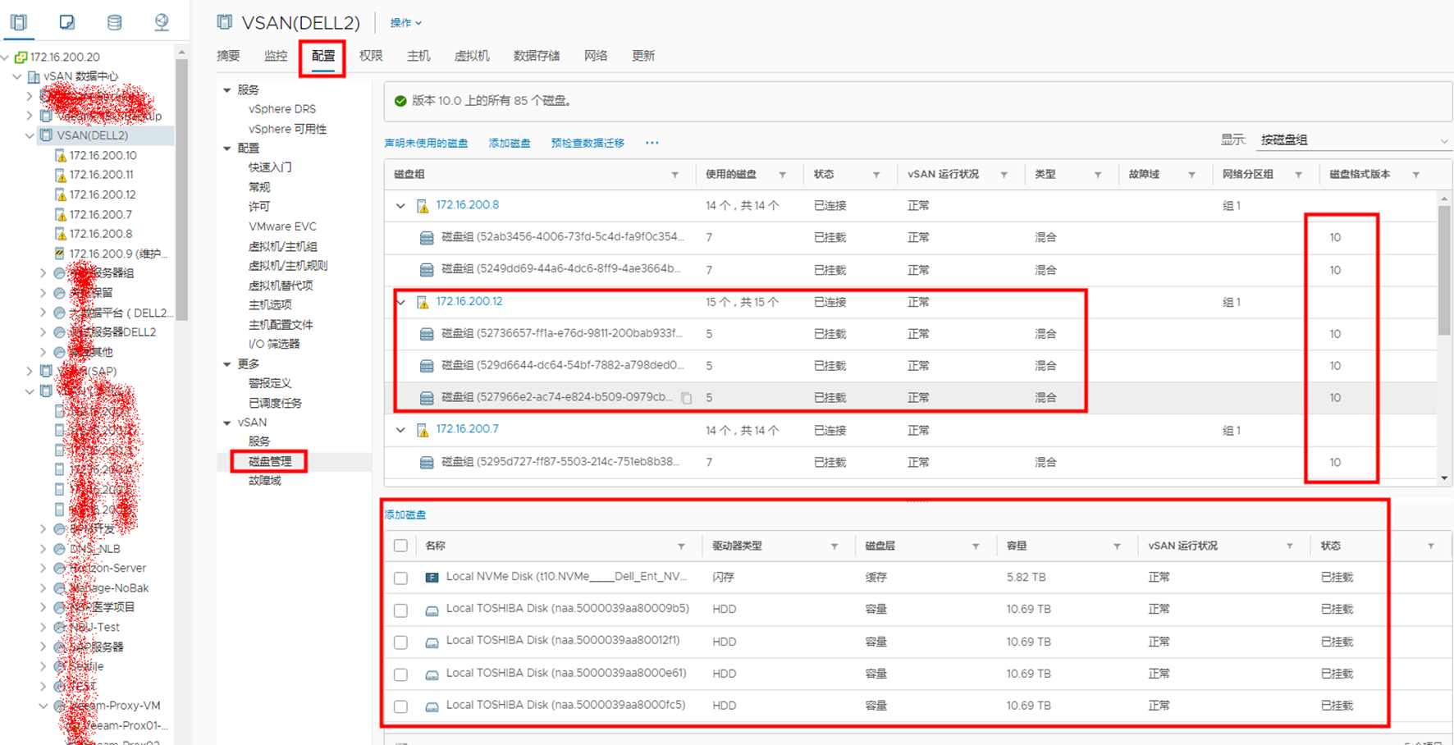Open the 操作 actions dropdown
Image resolution: width=1454 pixels, height=745 pixels.
pyautogui.click(x=405, y=23)
